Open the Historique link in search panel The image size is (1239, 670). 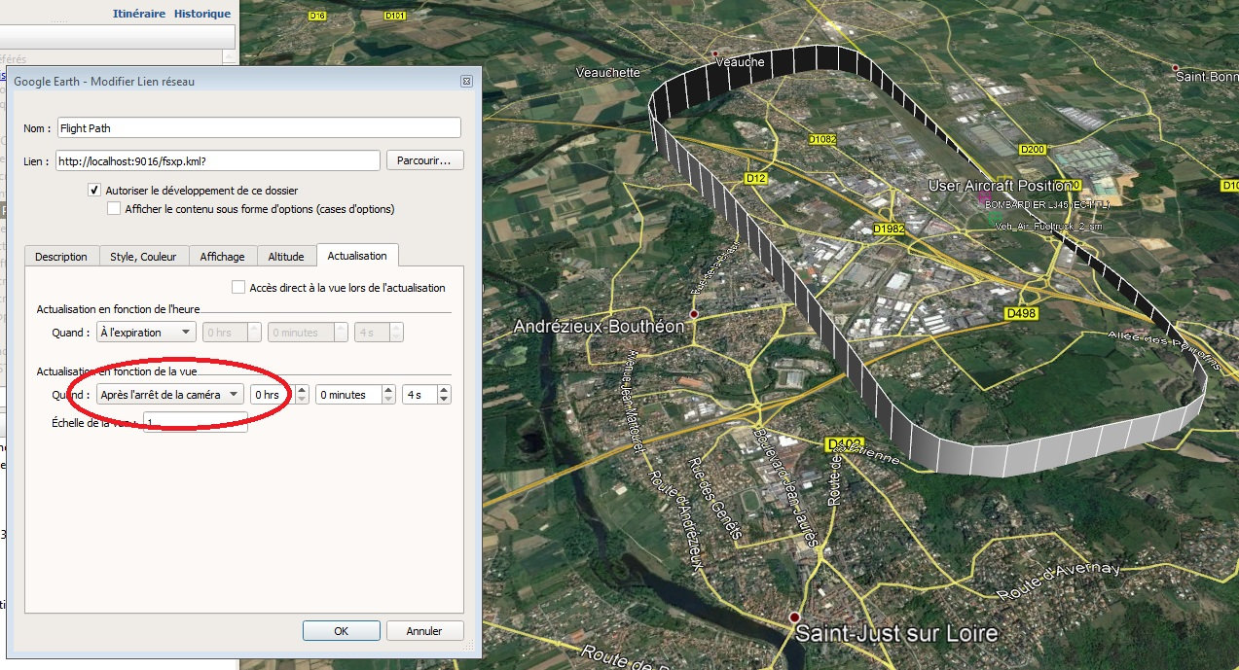(x=202, y=14)
